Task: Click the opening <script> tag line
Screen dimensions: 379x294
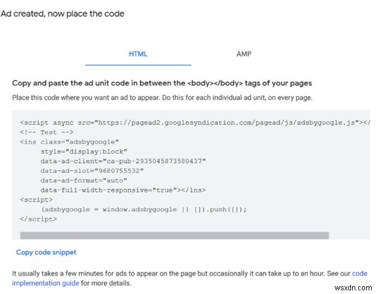Action: [36, 200]
